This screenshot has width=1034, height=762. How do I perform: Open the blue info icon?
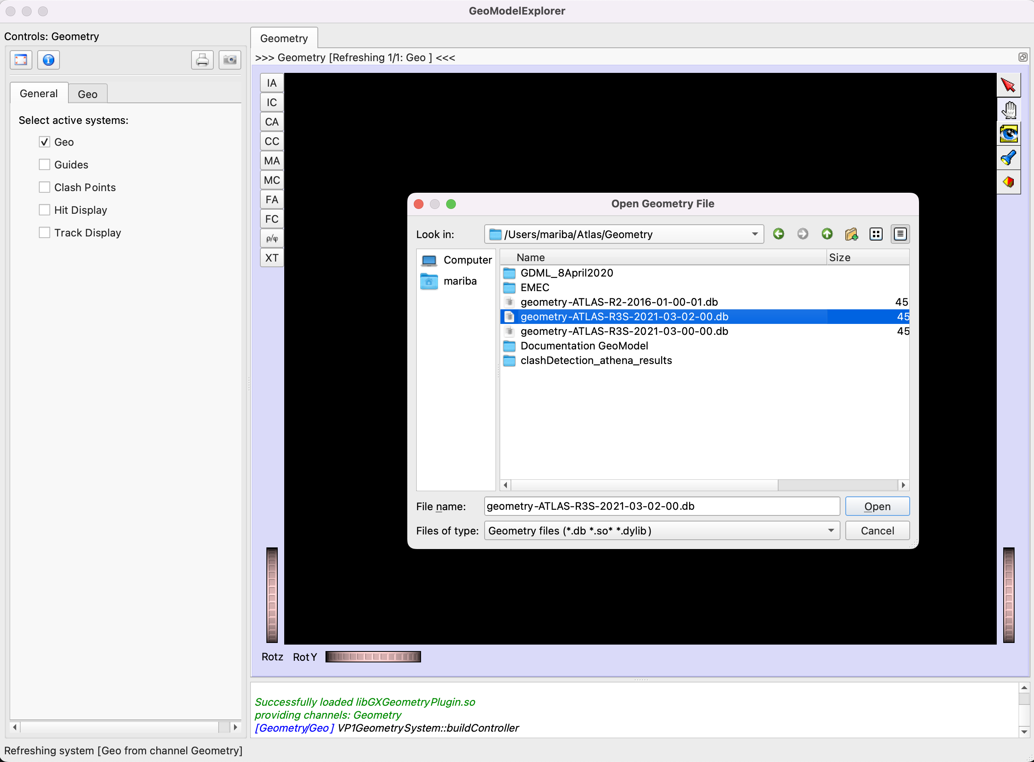[49, 60]
